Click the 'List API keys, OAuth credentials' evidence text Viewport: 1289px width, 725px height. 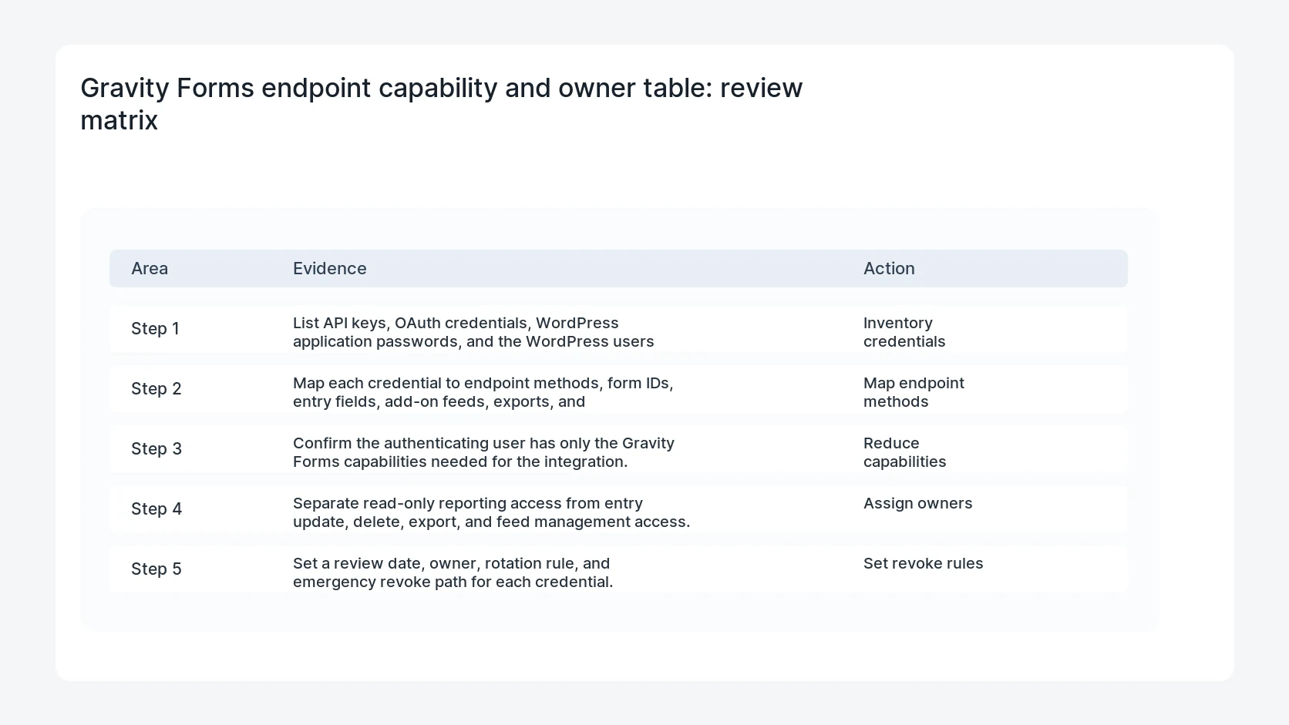click(473, 332)
